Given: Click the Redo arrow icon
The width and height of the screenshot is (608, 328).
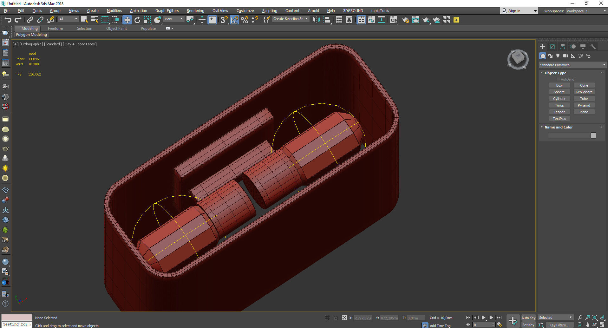Looking at the screenshot, I should [18, 20].
